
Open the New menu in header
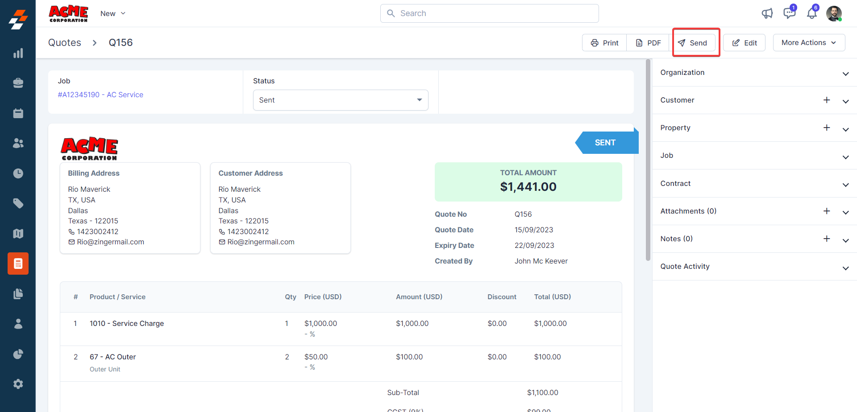(x=113, y=13)
